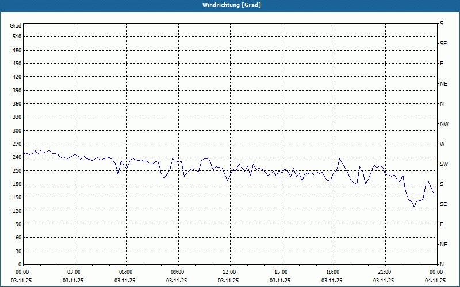The image size is (460, 287).
Task: Click the 300 degree axis label
Action: (x=17, y=131)
